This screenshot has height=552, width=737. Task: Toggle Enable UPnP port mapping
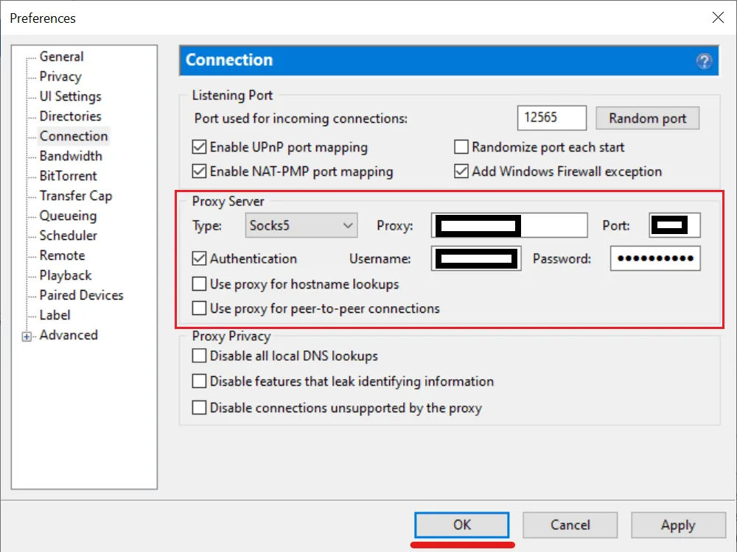point(199,147)
